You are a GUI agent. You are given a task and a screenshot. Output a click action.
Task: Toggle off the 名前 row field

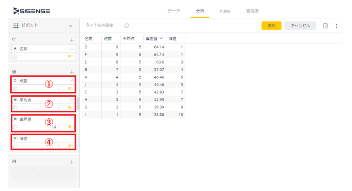pyautogui.click(x=71, y=56)
